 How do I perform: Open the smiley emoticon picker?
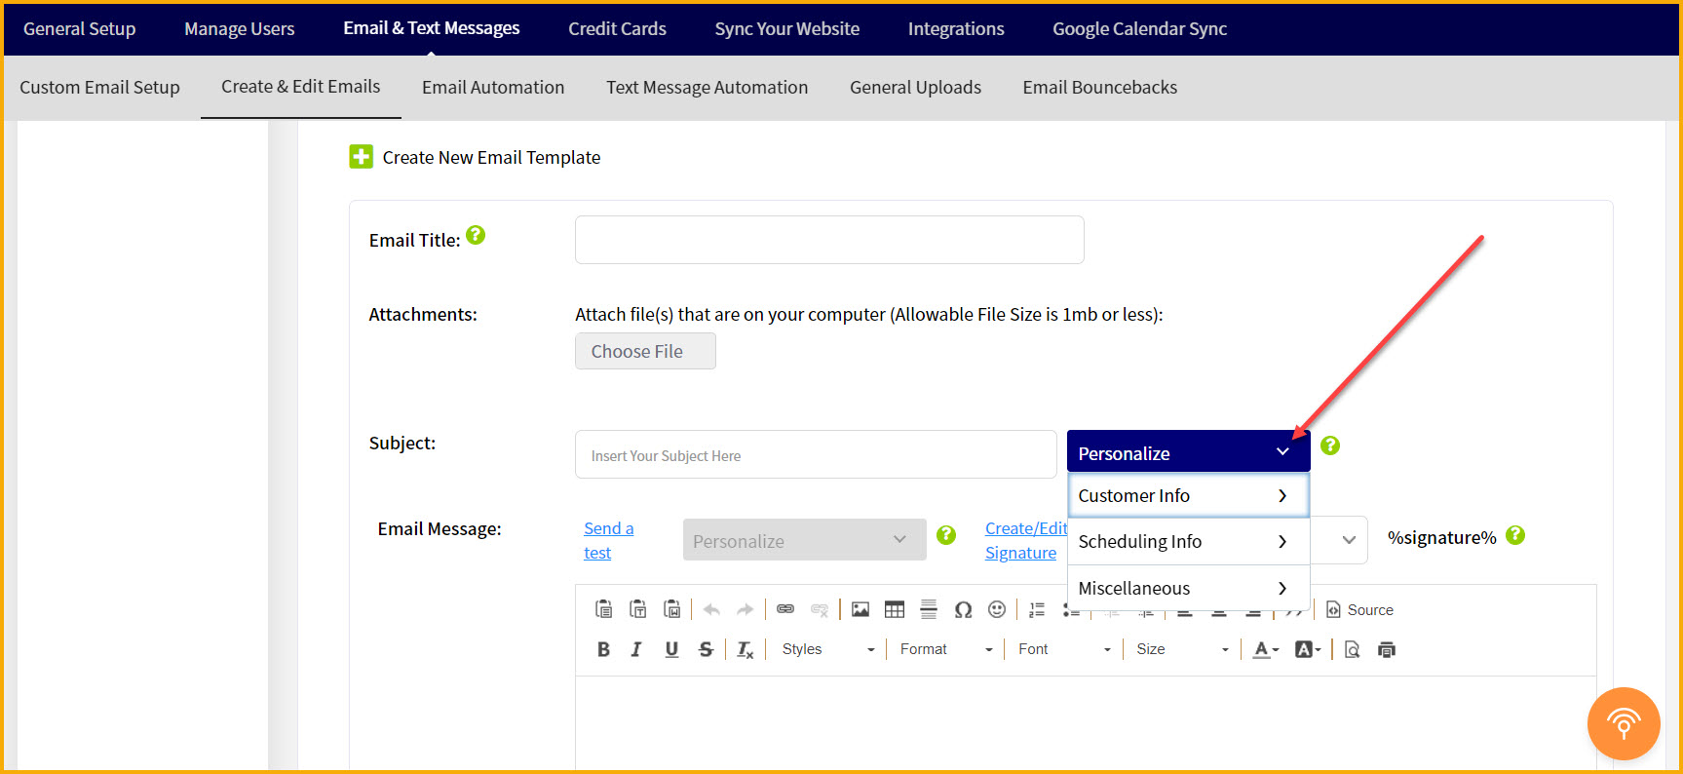click(997, 609)
